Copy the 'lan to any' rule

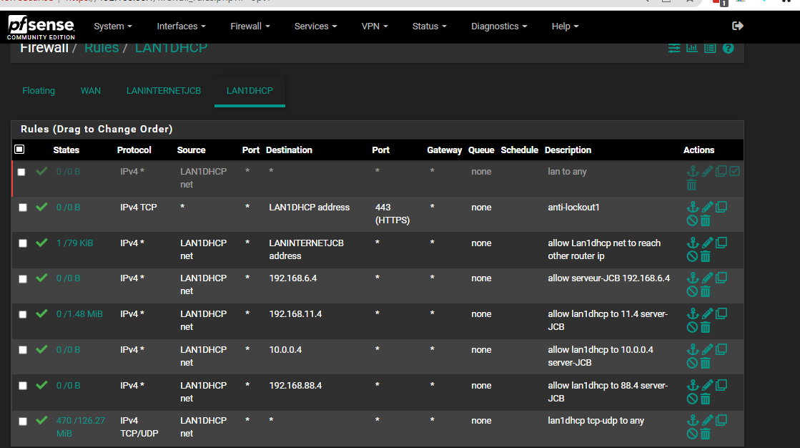tap(721, 171)
